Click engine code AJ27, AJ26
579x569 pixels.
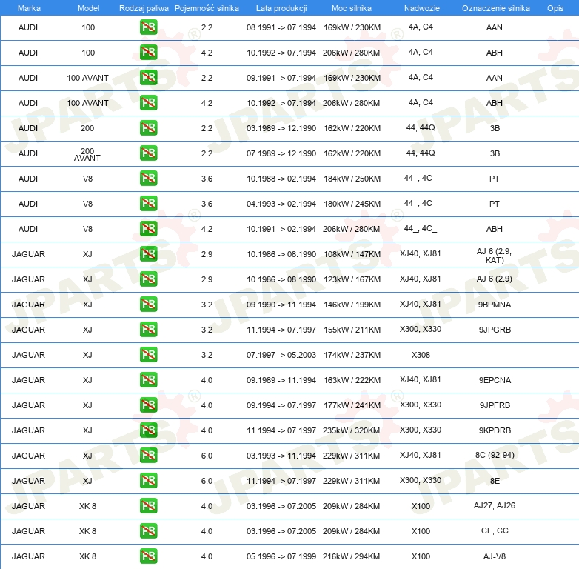(495, 505)
